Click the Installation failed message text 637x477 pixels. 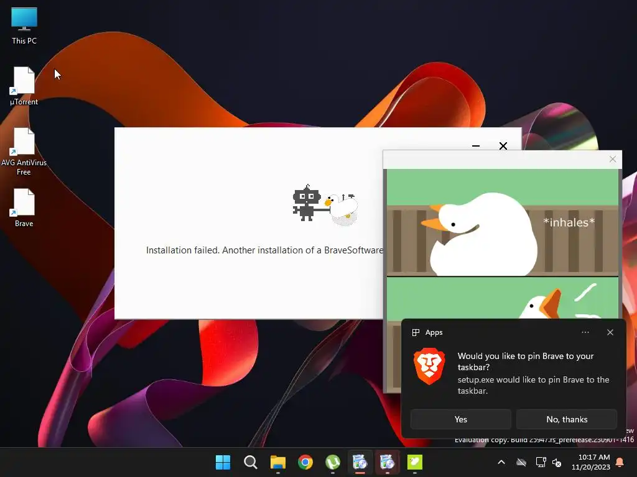tap(264, 250)
